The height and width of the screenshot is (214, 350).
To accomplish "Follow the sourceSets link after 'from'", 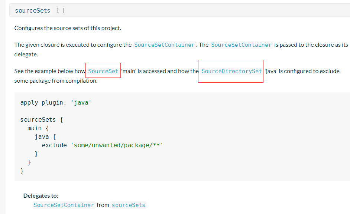I will [128, 205].
